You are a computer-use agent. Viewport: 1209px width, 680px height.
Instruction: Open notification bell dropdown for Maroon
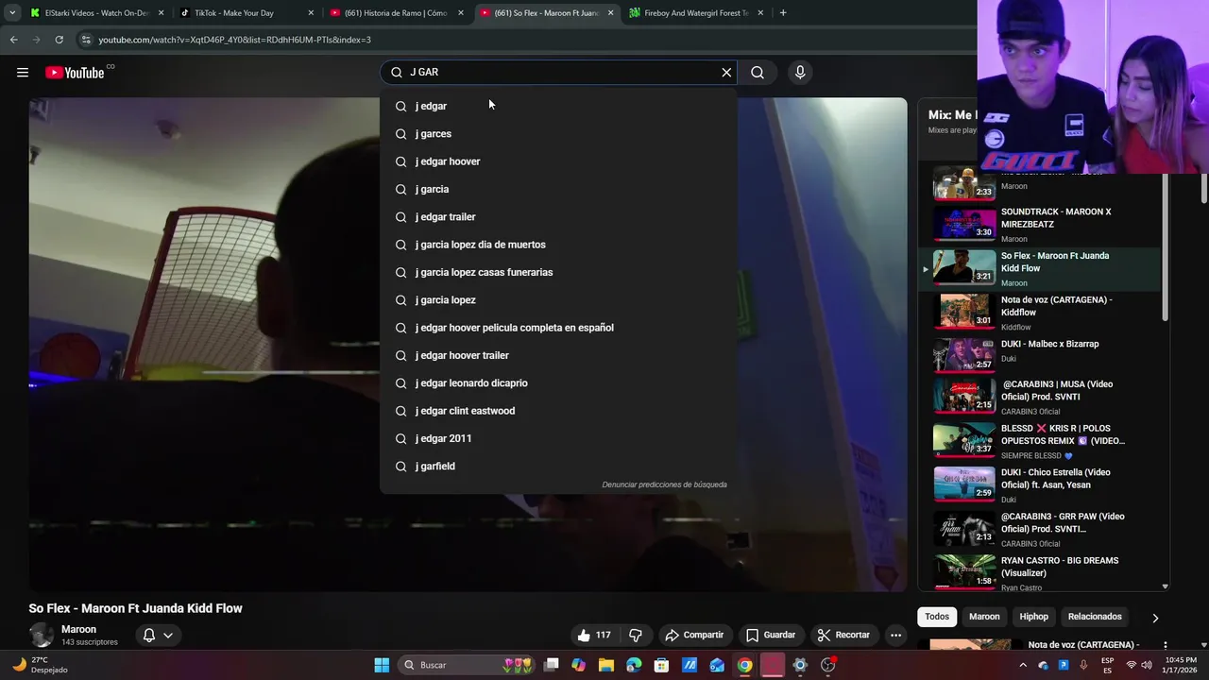[158, 635]
